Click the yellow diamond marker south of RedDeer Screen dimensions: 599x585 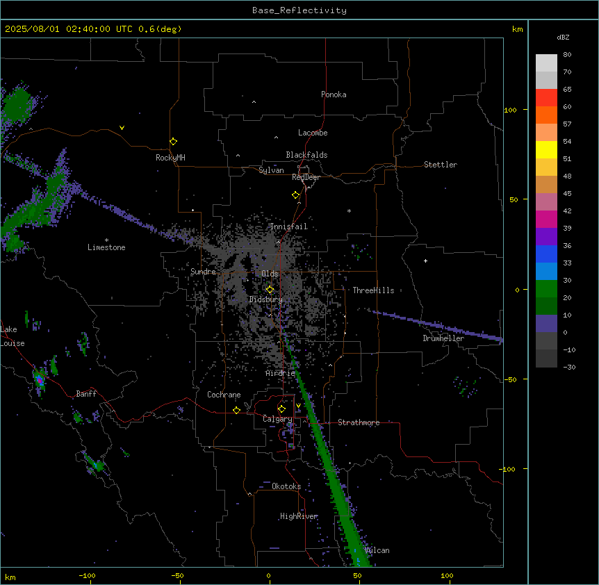295,195
